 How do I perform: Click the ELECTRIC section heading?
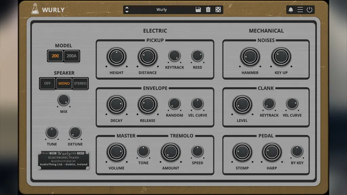click(x=155, y=31)
